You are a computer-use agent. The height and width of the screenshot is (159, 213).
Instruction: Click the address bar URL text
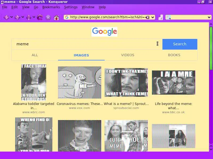(x=107, y=17)
